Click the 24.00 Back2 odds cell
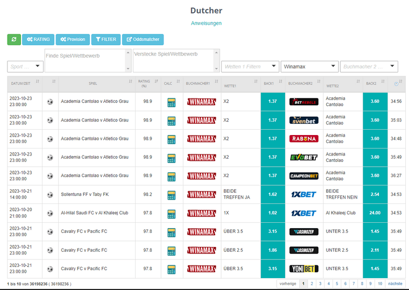This screenshot has width=409, height=290. pyautogui.click(x=375, y=213)
